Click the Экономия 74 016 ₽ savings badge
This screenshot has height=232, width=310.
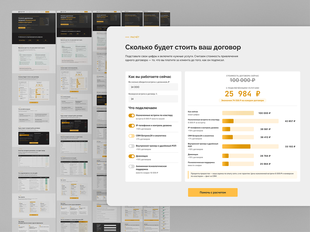pyautogui.click(x=242, y=101)
